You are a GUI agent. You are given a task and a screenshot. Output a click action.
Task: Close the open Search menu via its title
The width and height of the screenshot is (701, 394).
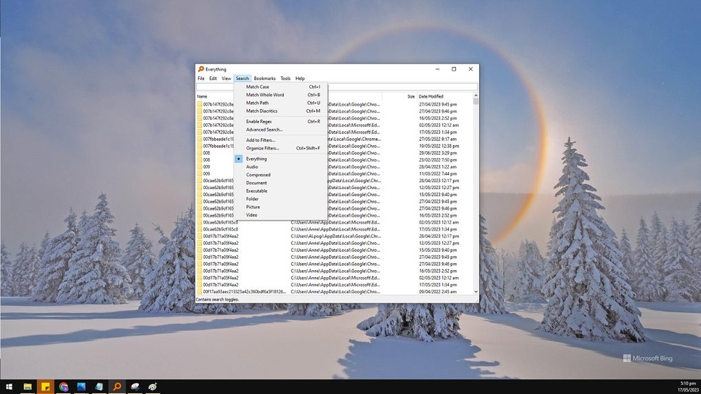[243, 78]
